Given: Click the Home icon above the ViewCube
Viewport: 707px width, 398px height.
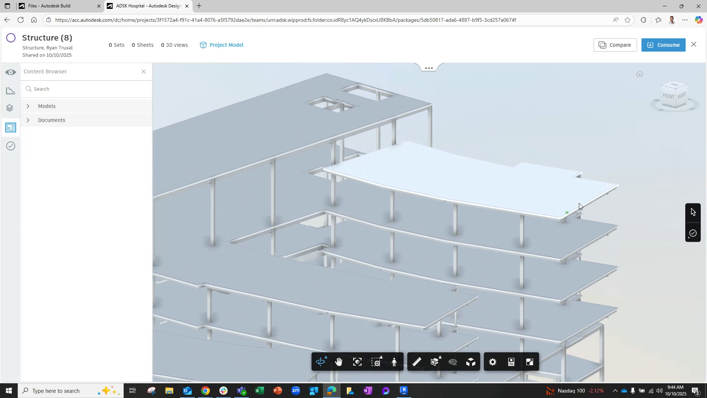Looking at the screenshot, I should pos(640,73).
